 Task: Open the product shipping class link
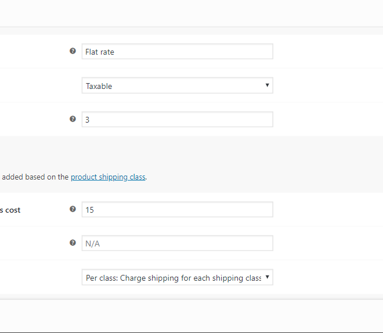pyautogui.click(x=108, y=177)
